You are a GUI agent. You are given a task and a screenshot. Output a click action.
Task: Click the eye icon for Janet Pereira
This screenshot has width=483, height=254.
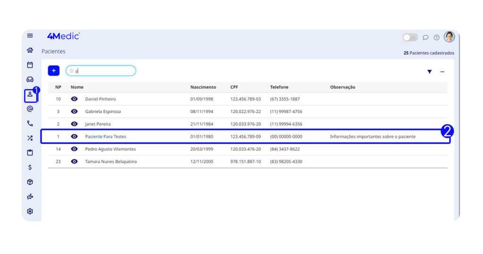tap(74, 124)
